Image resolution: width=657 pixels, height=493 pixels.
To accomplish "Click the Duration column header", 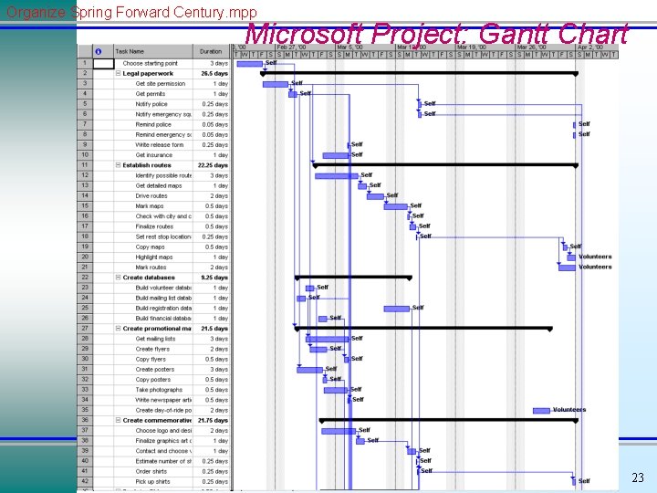I will tap(211, 51).
